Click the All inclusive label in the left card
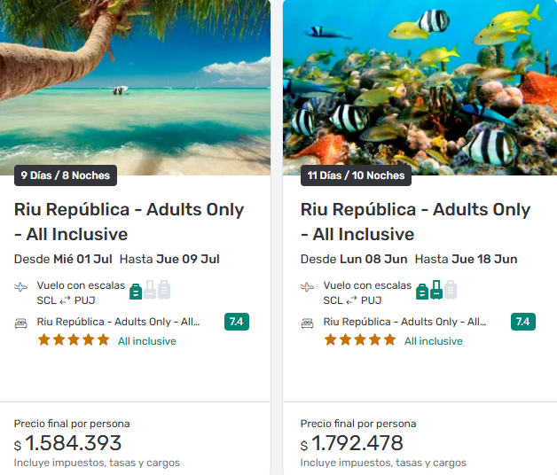The width and height of the screenshot is (557, 475). (x=147, y=341)
